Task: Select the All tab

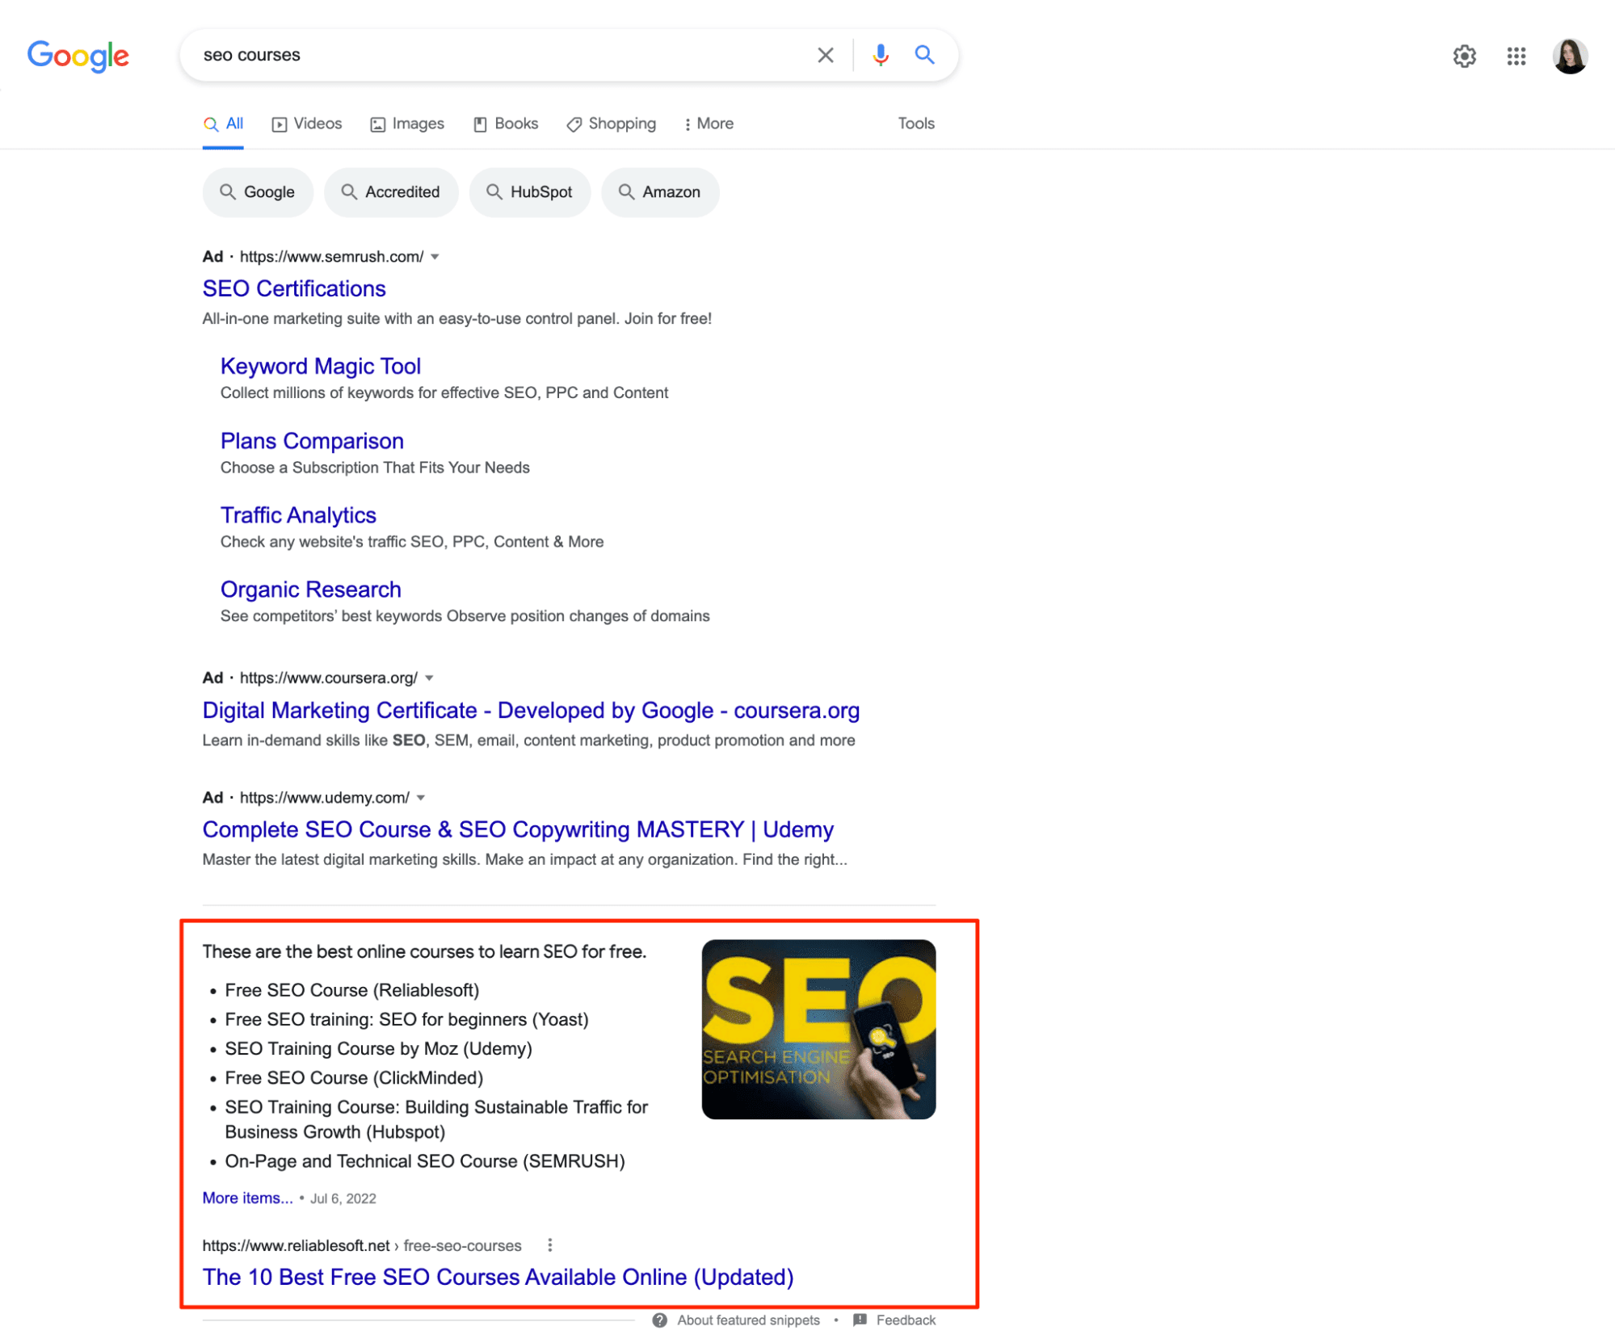Action: click(x=223, y=124)
